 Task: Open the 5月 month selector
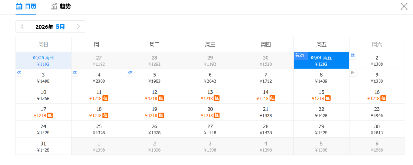coord(60,27)
